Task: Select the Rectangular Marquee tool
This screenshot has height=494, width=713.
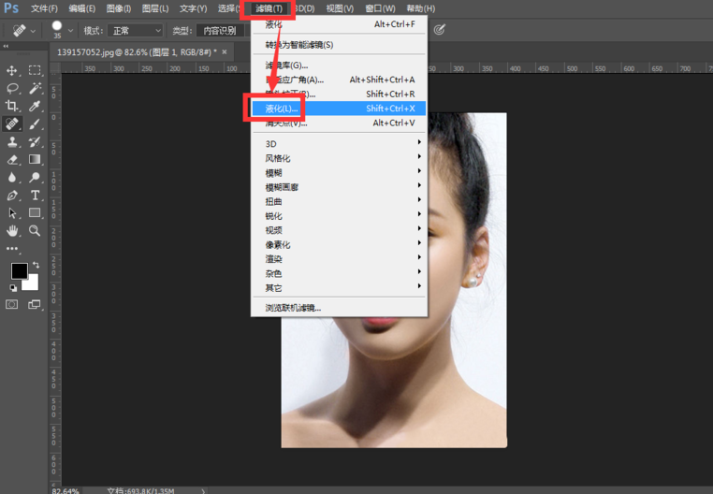Action: [35, 70]
